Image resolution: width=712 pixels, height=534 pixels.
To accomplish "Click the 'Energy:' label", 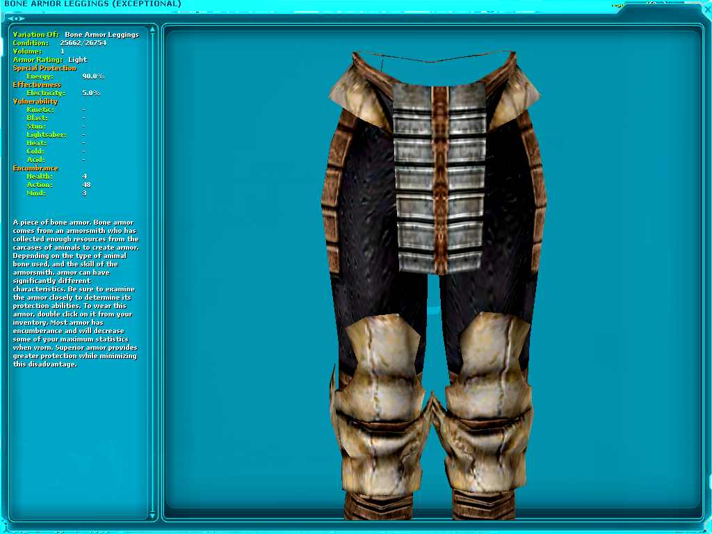I will [40, 76].
